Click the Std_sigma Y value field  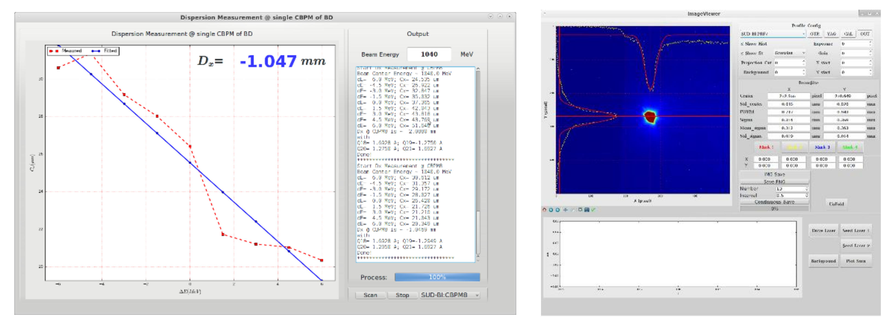coord(844,136)
